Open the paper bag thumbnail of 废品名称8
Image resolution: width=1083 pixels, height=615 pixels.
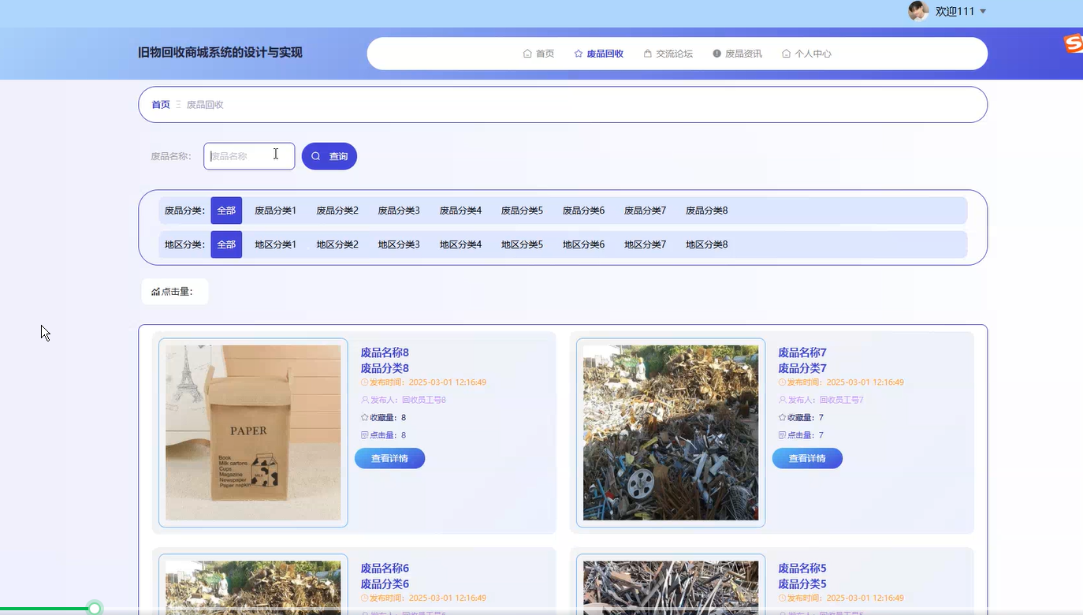tap(253, 433)
